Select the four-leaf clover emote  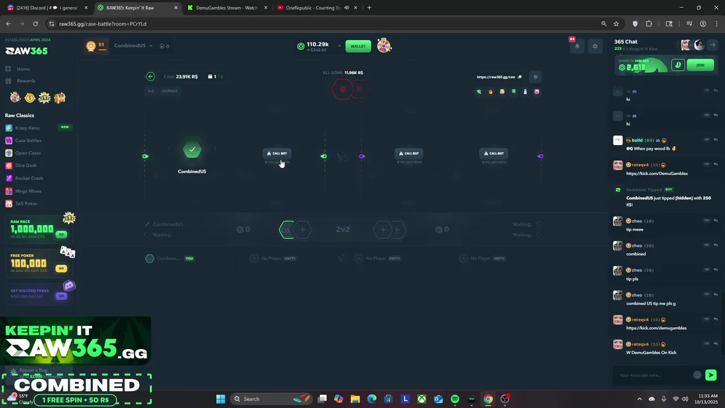514,91
